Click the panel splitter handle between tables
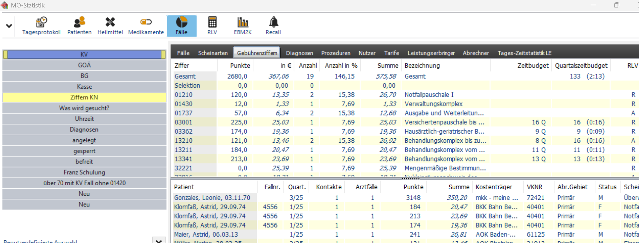639x243 pixels. pos(410,178)
